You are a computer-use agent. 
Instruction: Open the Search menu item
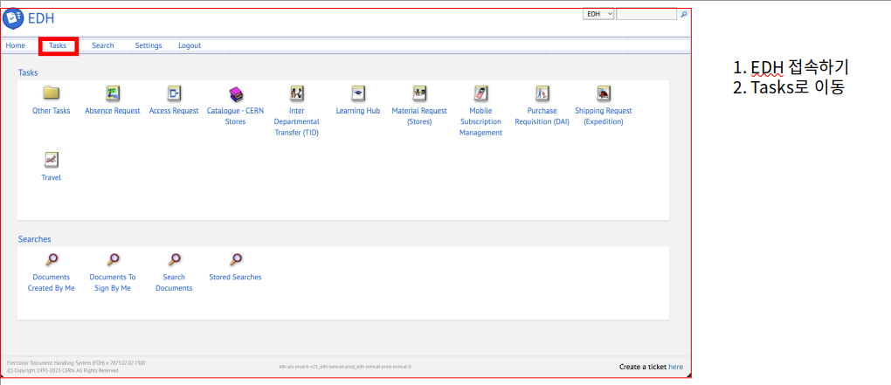coord(103,45)
